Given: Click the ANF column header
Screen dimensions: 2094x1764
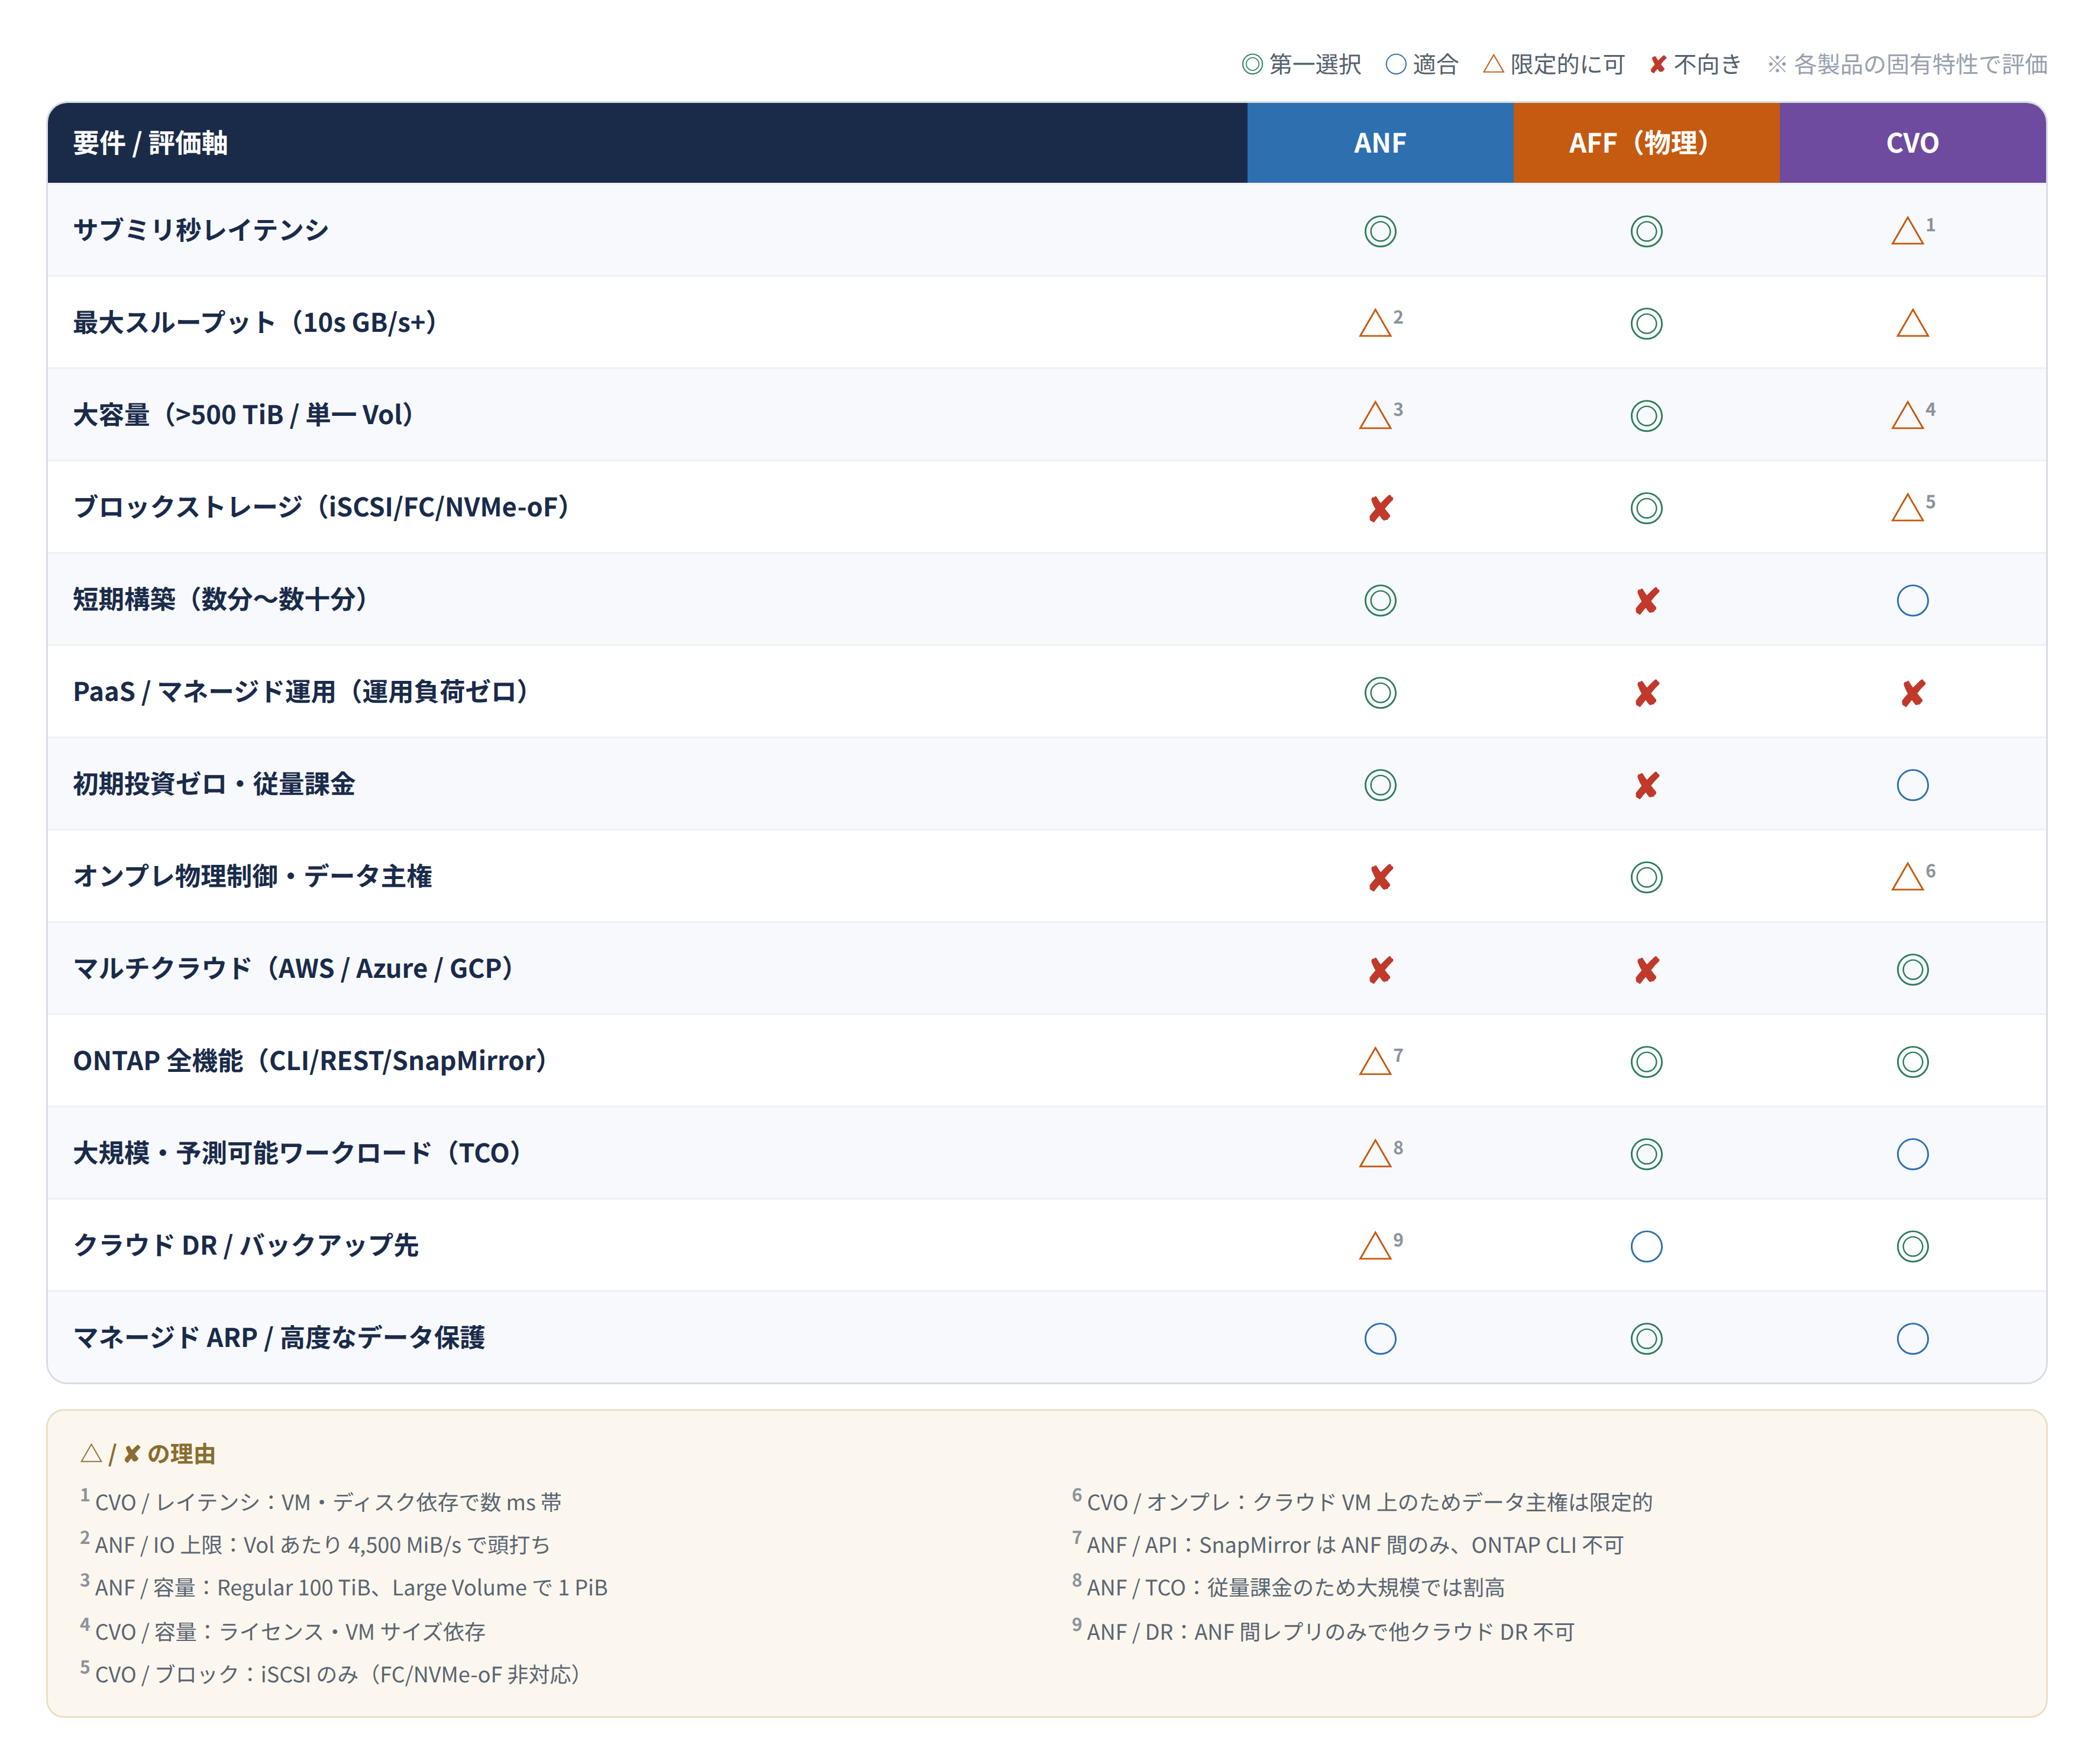Looking at the screenshot, I should pyautogui.click(x=1380, y=143).
